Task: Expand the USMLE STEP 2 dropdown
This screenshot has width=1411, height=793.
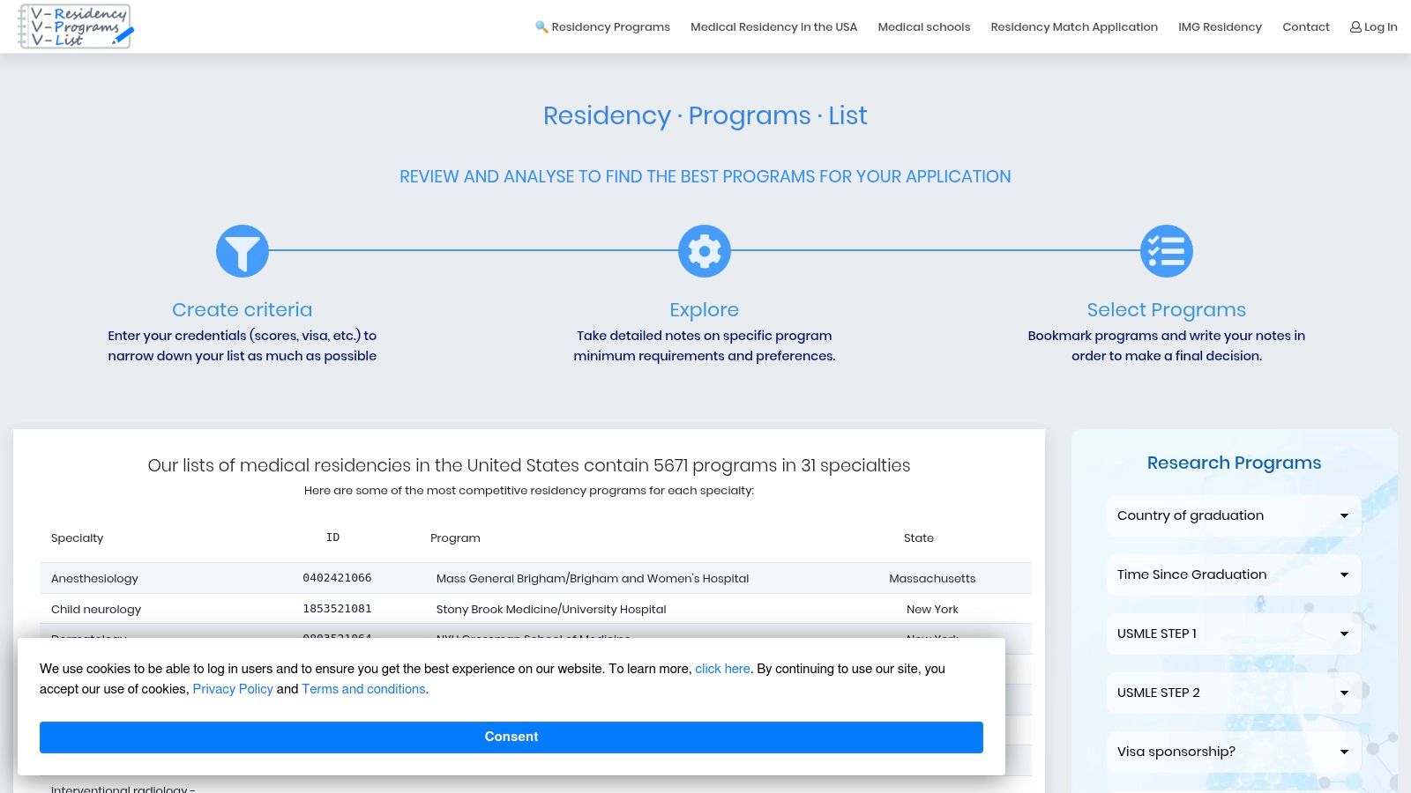Action: tap(1233, 693)
